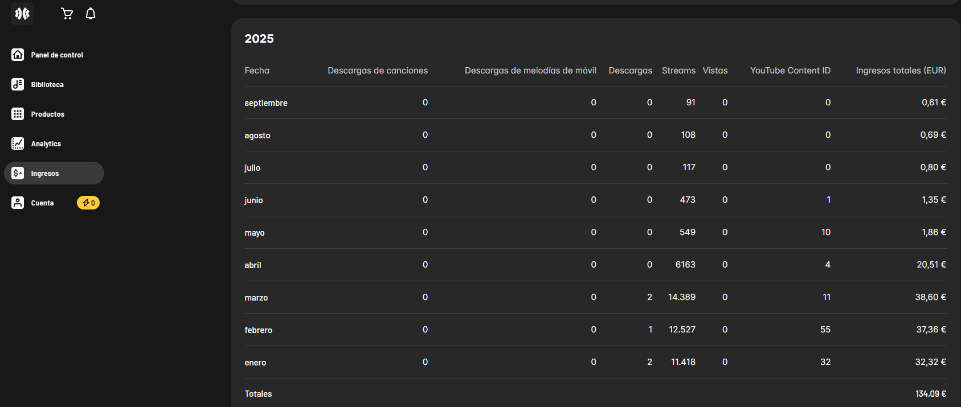Navigate to Productos
Screen dimensions: 961x407
coord(48,114)
